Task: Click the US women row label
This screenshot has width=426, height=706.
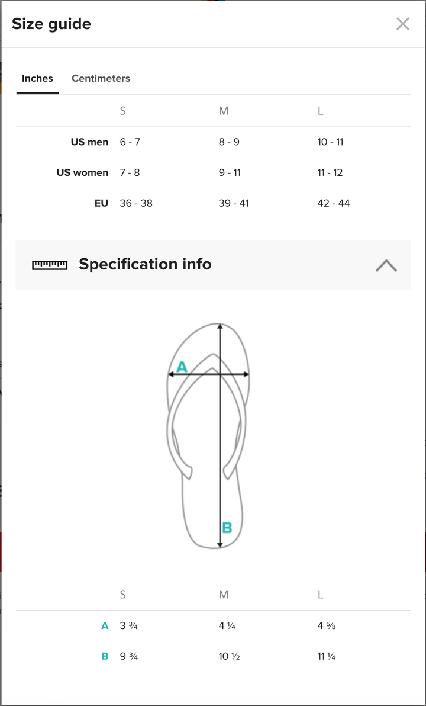Action: (82, 173)
